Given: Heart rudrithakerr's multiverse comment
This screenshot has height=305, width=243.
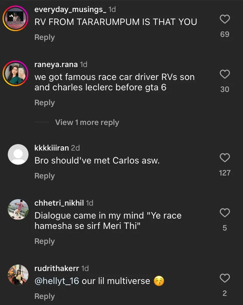Looking at the screenshot, I should (x=225, y=278).
